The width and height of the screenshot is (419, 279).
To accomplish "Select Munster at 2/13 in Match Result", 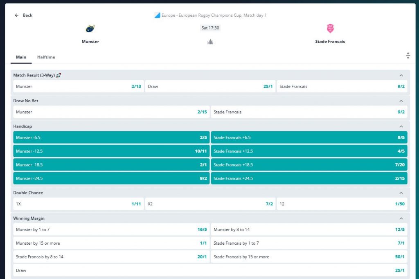I will tap(79, 86).
